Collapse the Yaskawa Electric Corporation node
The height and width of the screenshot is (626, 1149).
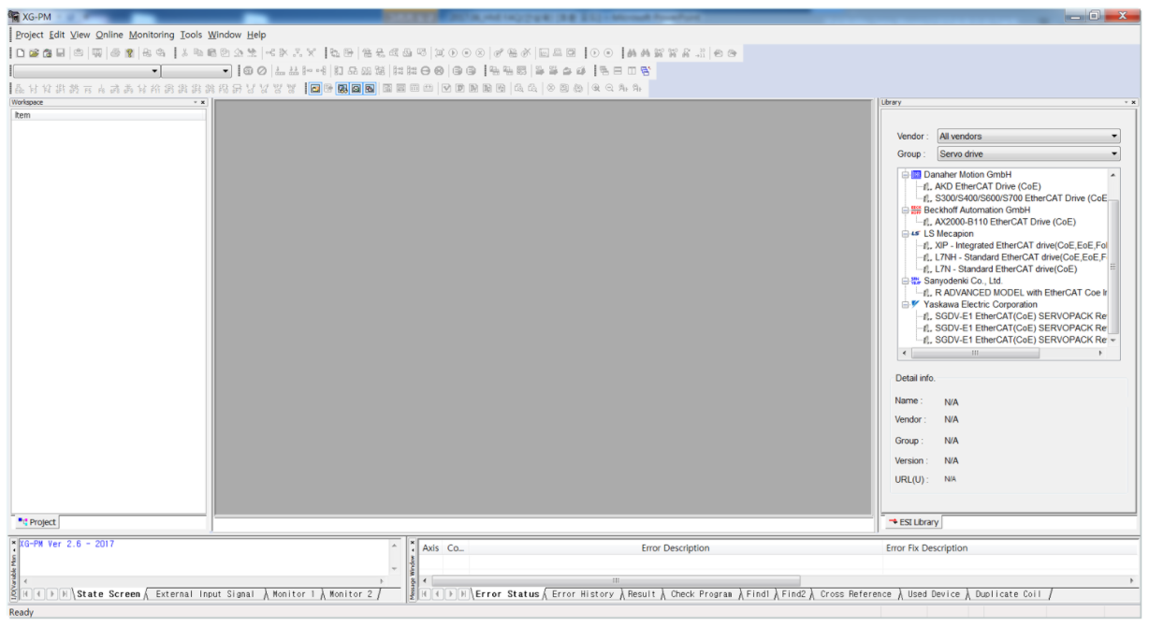pyautogui.click(x=904, y=304)
